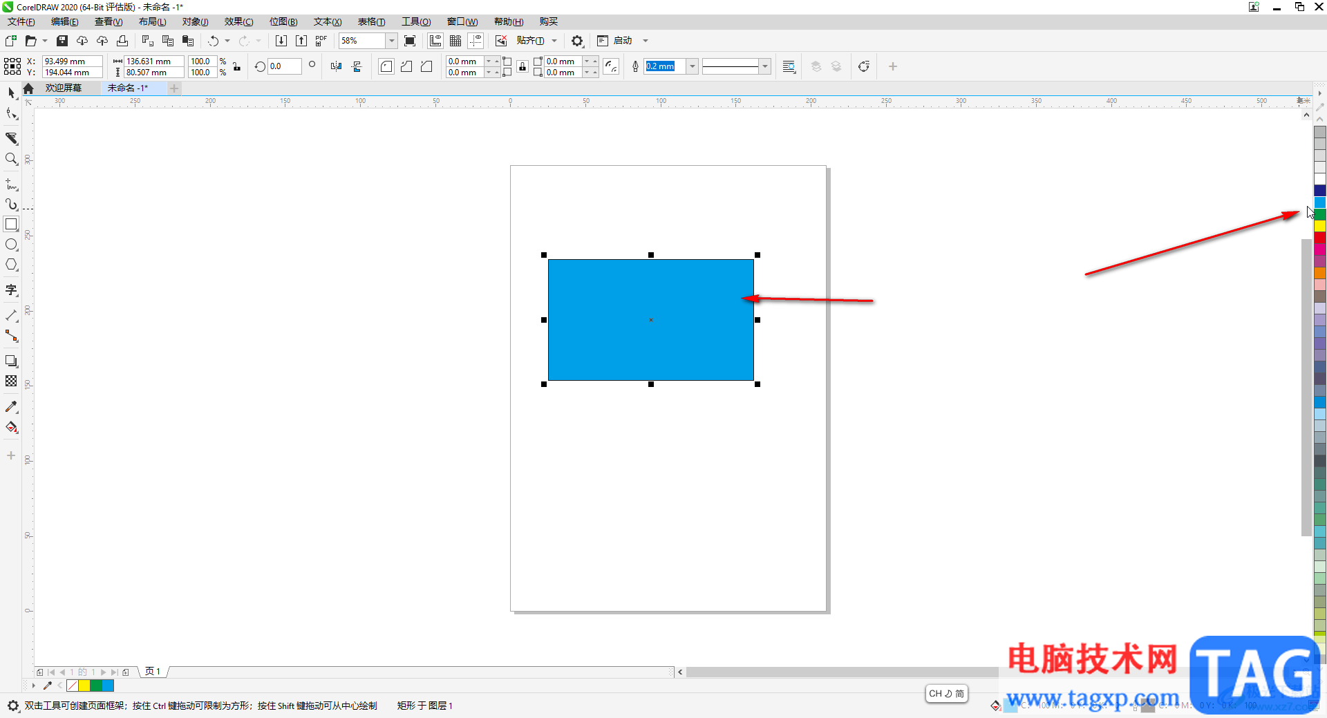
Task: Click the Export icon
Action: click(x=301, y=41)
